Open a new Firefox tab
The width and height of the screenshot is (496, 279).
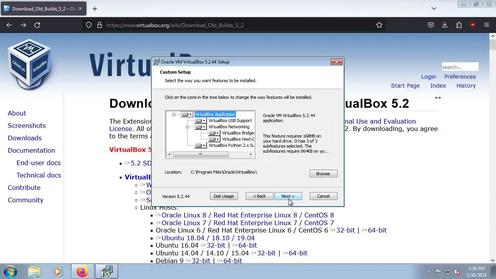click(95, 9)
